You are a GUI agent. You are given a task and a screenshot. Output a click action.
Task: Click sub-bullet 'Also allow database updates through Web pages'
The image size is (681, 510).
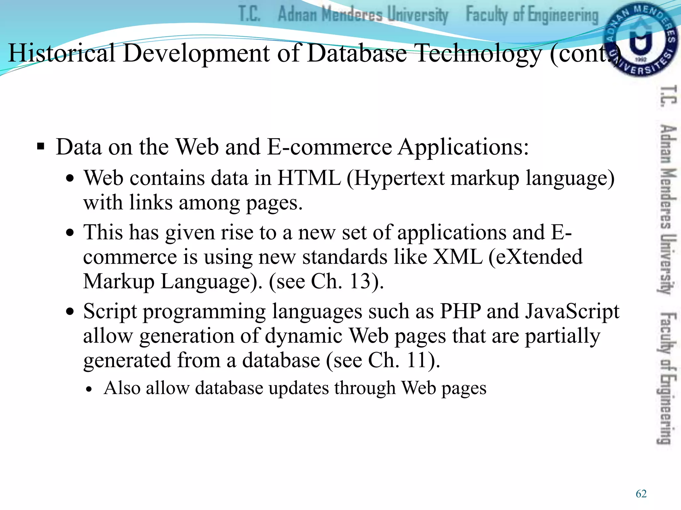click(x=295, y=388)
